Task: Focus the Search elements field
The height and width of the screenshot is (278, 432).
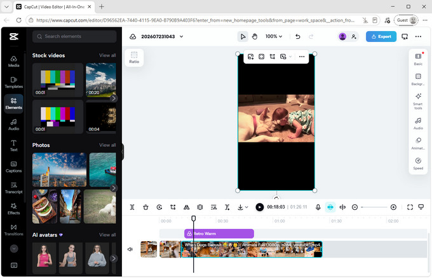Action: point(74,36)
